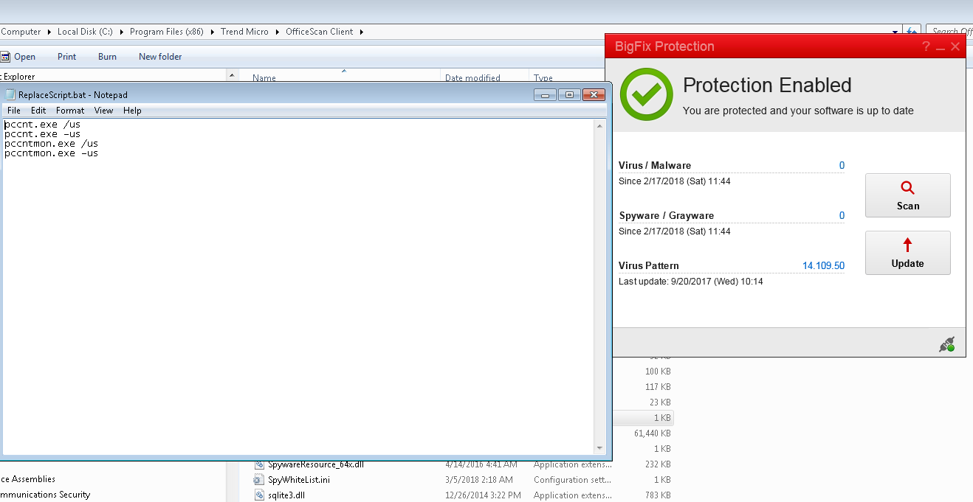Click Notepad vertical scrollbar up arrow
Screen dimensions: 973x502
coord(599,126)
